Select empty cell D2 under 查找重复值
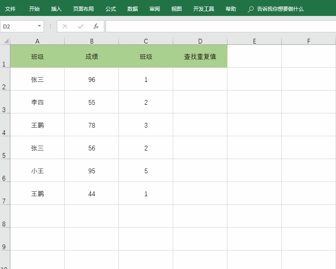 [x=200, y=79]
